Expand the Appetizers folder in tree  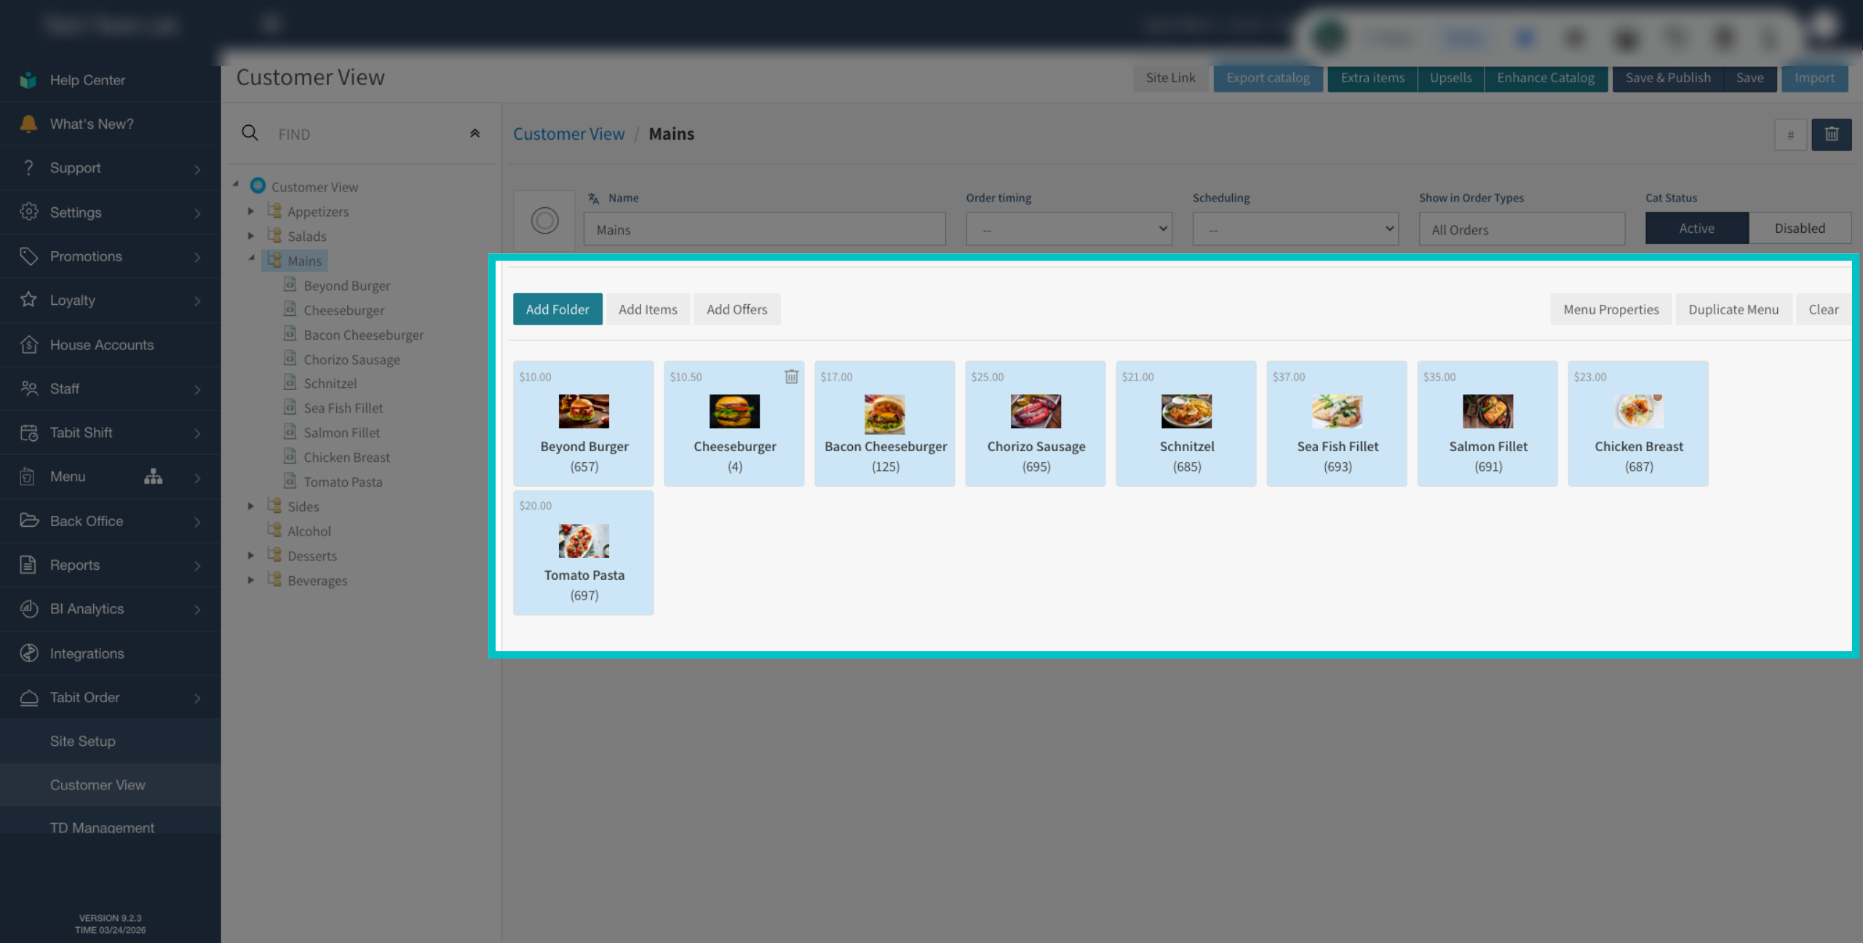tap(250, 211)
